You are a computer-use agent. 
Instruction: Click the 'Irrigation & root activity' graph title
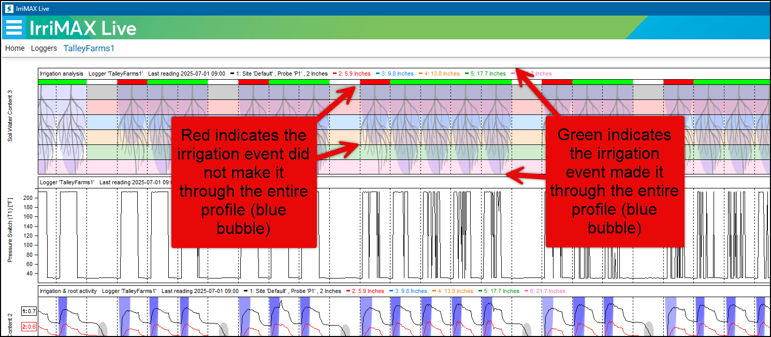[68, 291]
